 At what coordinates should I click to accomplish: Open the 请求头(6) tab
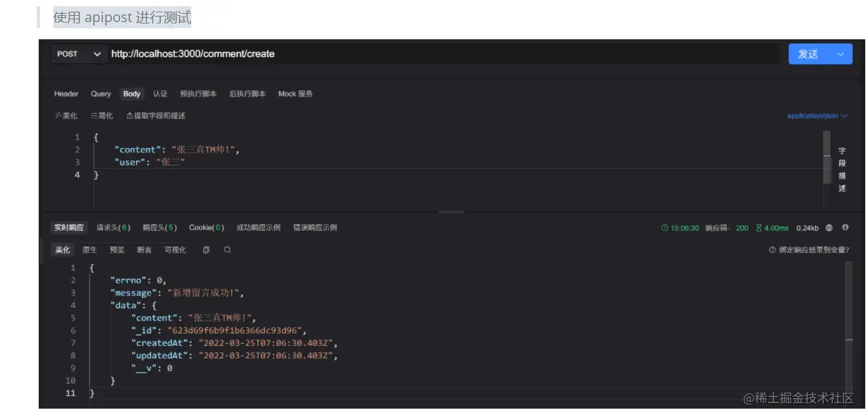click(x=113, y=227)
